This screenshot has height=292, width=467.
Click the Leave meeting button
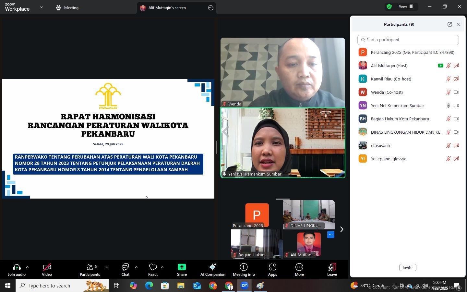[332, 270]
